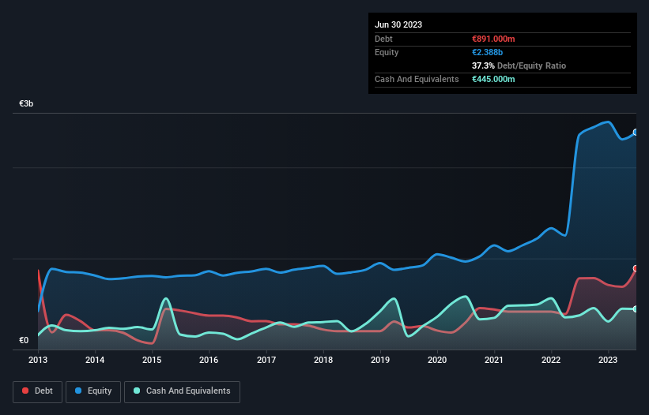Toggle Cash And Equivalents legend button

coord(182,391)
